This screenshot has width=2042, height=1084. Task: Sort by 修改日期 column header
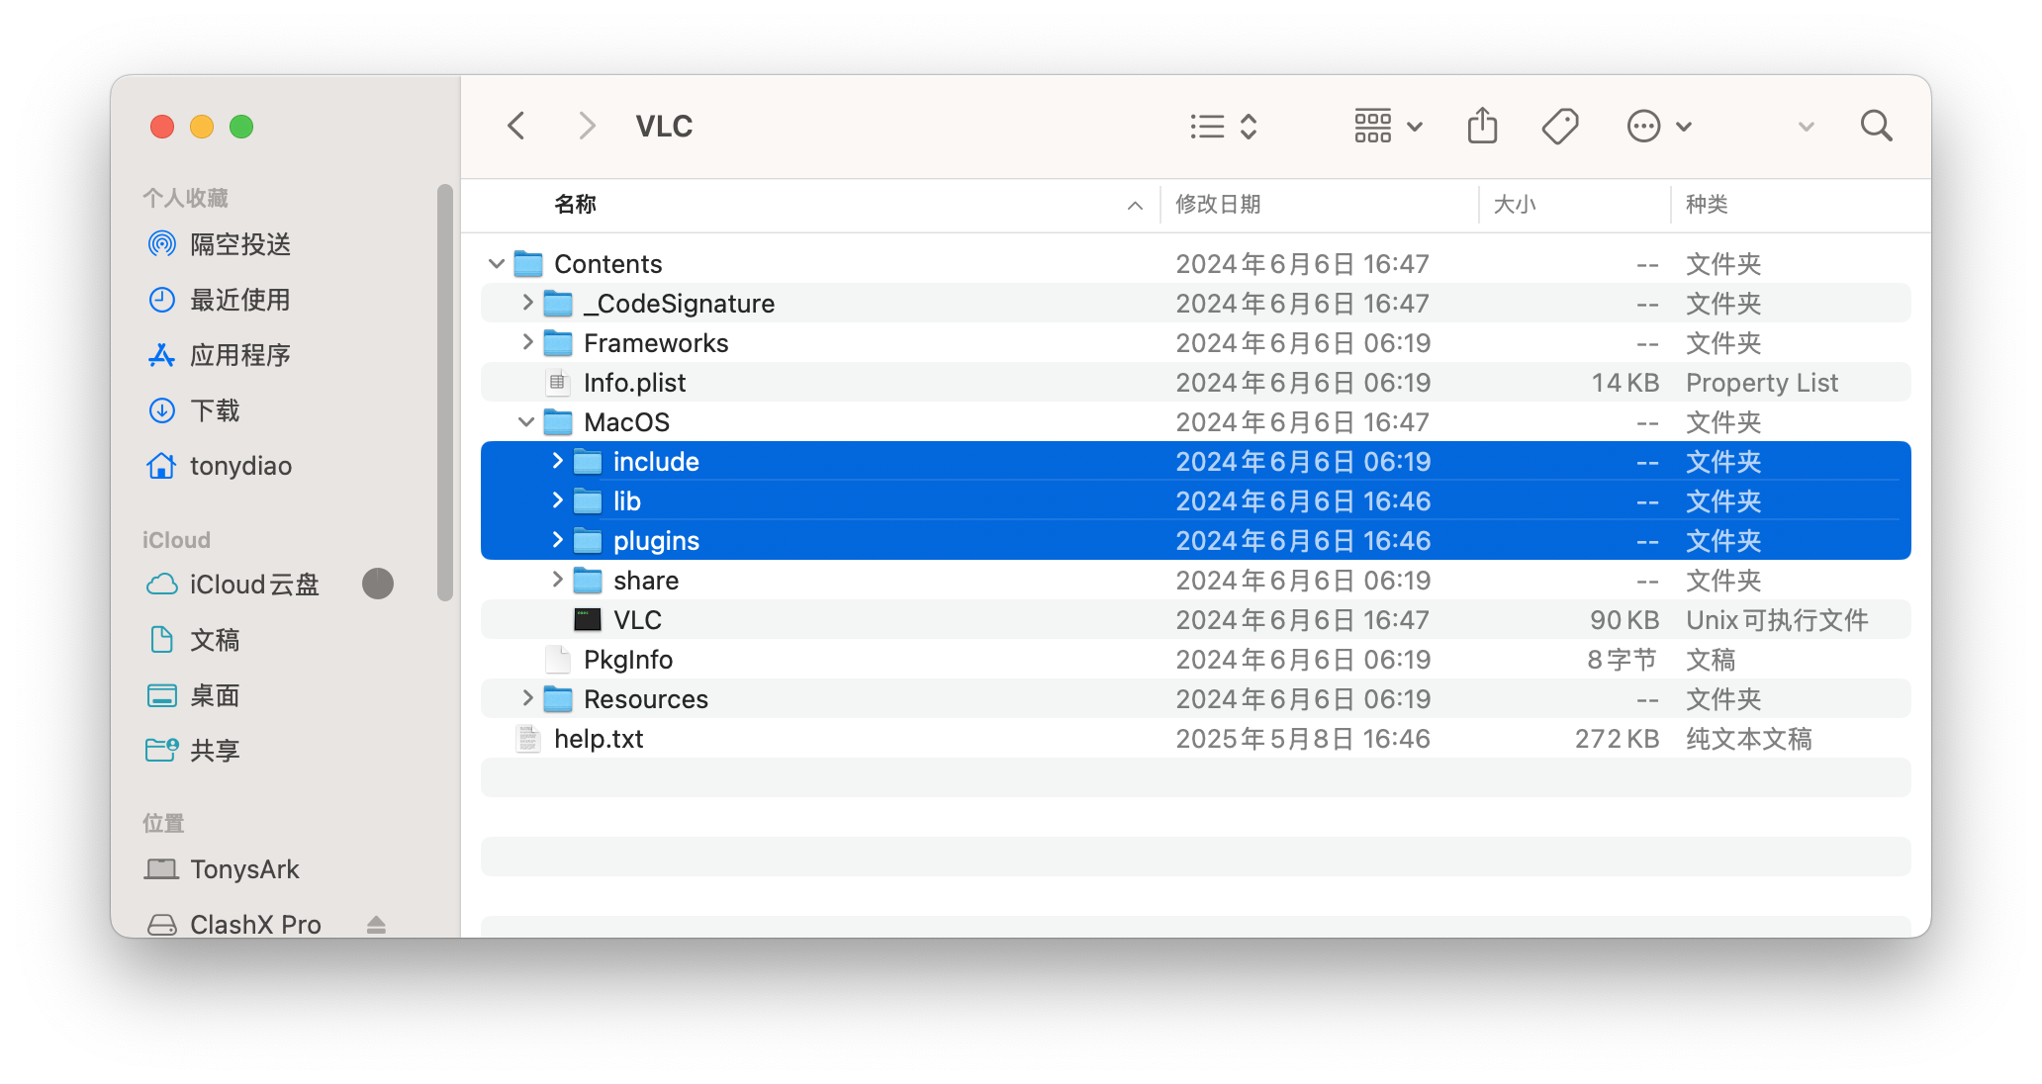pyautogui.click(x=1218, y=205)
